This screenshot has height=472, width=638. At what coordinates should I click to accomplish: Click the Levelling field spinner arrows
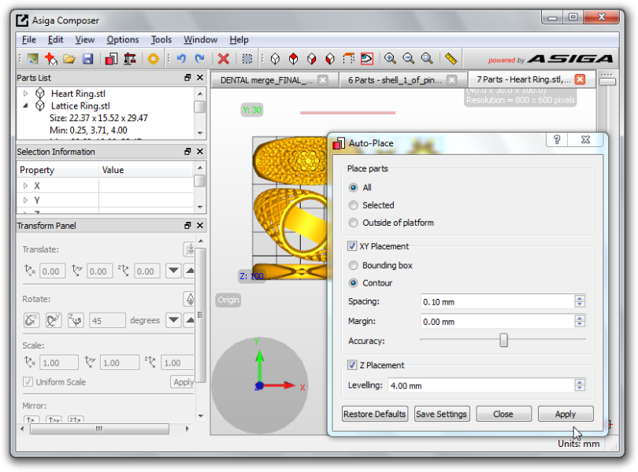[x=580, y=385]
